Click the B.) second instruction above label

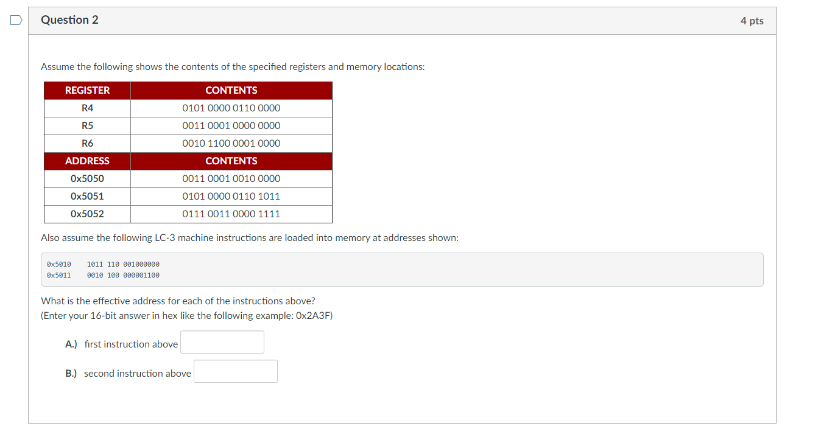coord(128,373)
